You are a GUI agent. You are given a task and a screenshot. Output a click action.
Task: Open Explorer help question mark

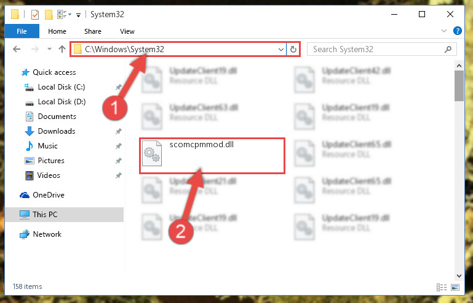point(457,31)
